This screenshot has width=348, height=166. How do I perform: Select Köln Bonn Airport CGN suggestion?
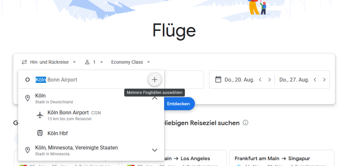click(74, 115)
